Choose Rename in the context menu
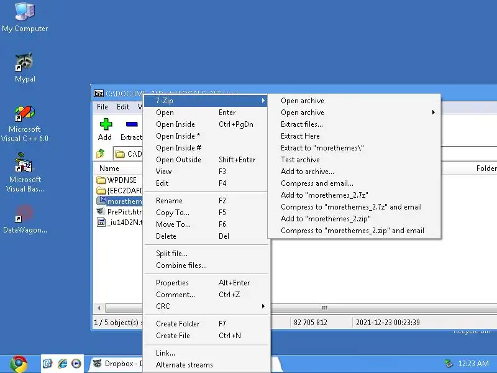Screen dimensions: 497x373 [206, 200]
